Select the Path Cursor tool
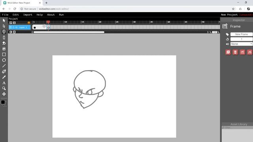The width and height of the screenshot is (253, 142). click(x=4, y=26)
